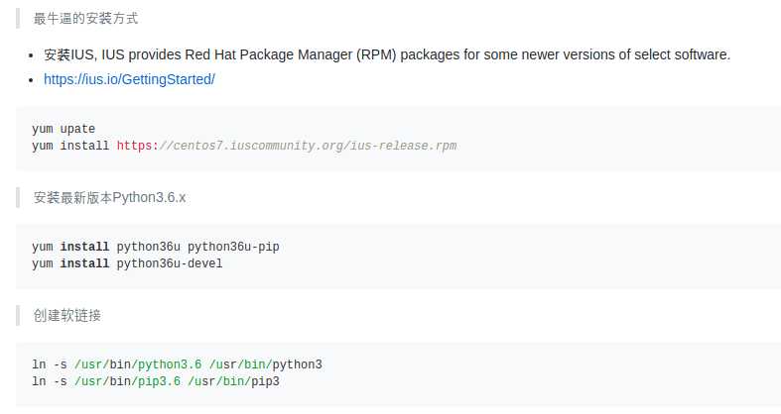Click the 安装IUS bullet description text
The width and height of the screenshot is (781, 414).
point(387,54)
